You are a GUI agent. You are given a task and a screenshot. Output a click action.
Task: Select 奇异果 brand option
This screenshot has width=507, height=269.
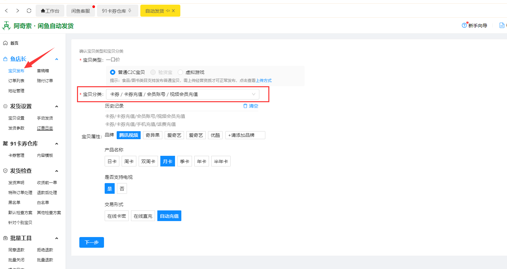click(x=153, y=135)
